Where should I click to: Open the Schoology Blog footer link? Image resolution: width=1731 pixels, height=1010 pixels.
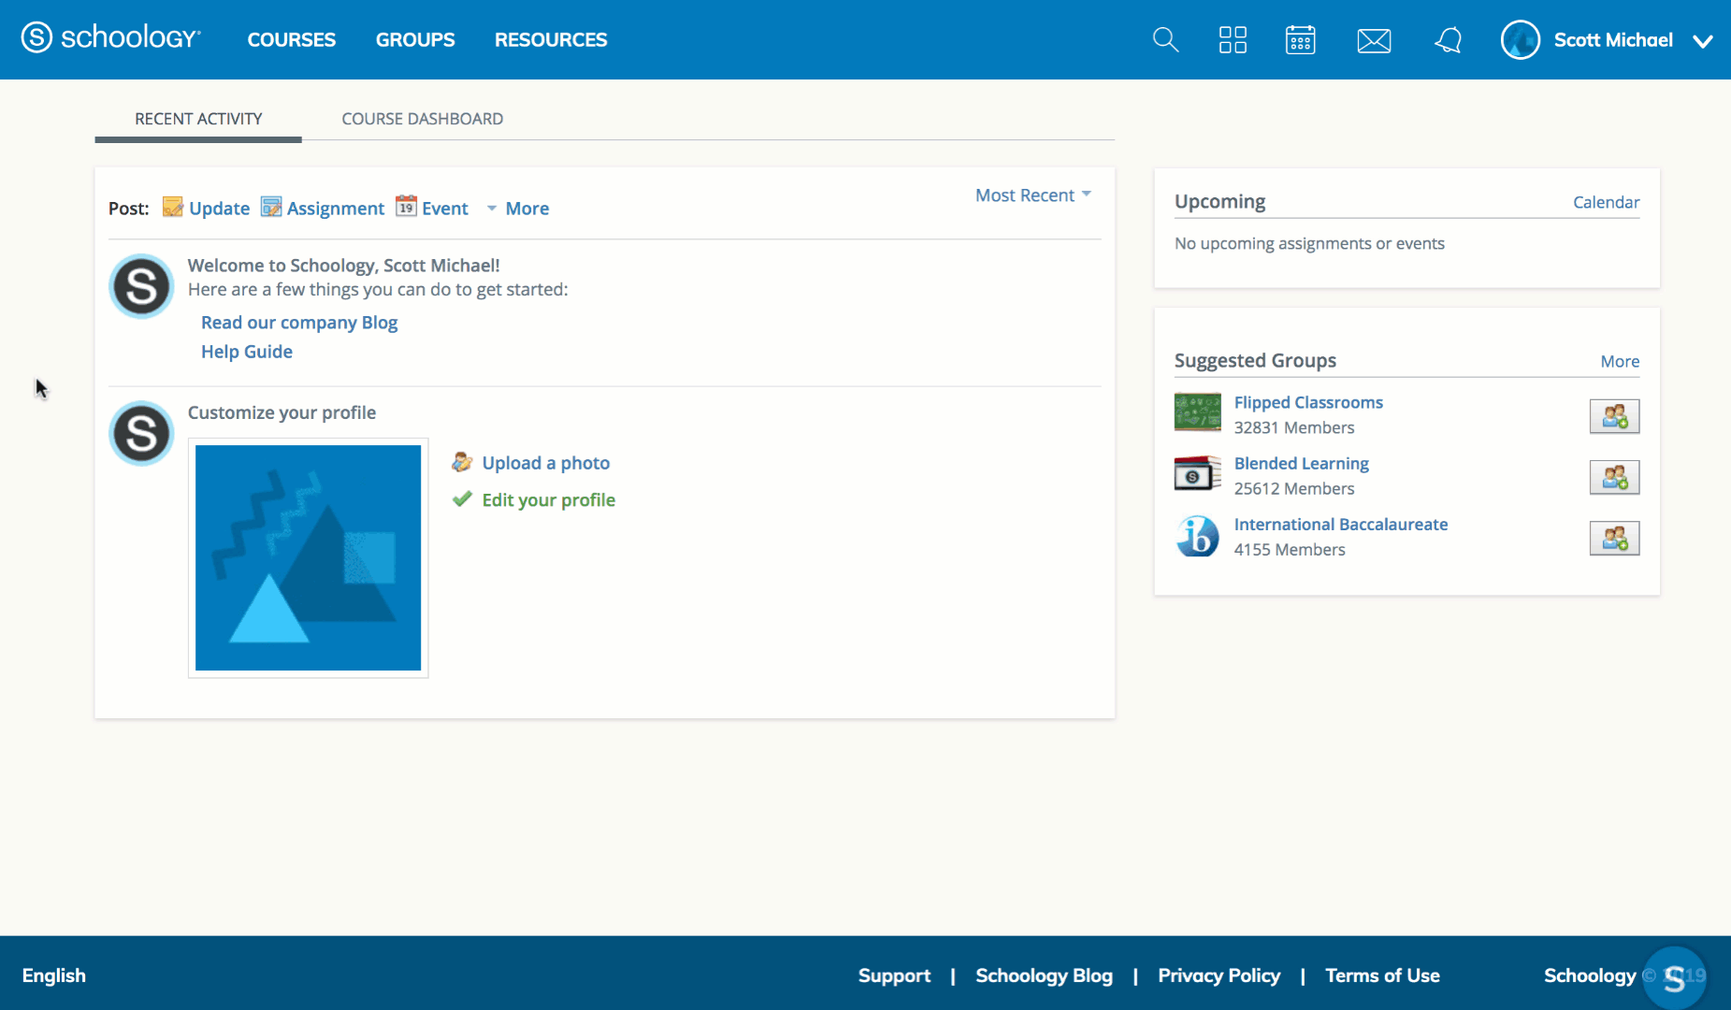point(1044,975)
